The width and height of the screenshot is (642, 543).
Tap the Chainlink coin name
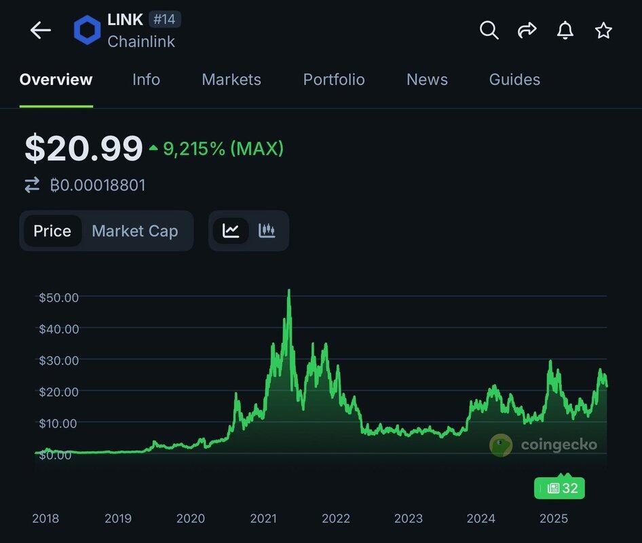click(141, 41)
